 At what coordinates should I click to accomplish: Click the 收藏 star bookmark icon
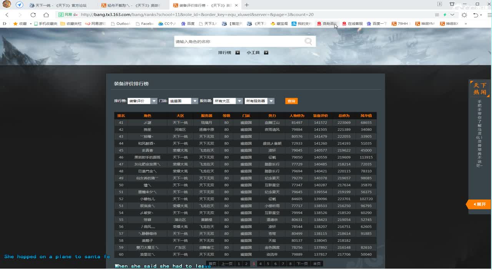point(15,23)
